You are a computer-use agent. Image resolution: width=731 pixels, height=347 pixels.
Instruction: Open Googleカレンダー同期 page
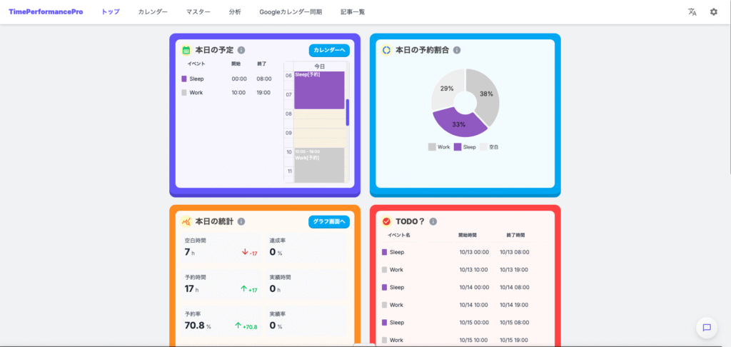[291, 12]
